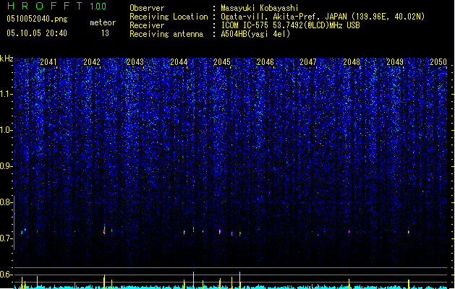455x289 pixels.
Task: Click the 2044 time marker
Action: tap(179, 62)
